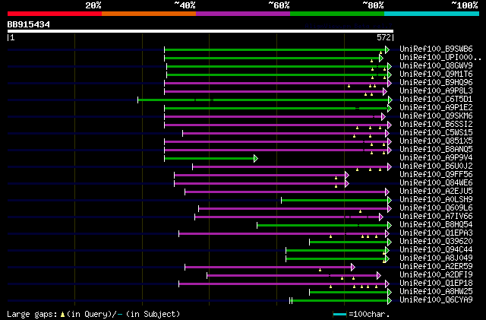Image resolution: width=486 pixels, height=320 pixels.
Task: Click the white BB915434 query sequence bar
Action: tap(200, 31)
